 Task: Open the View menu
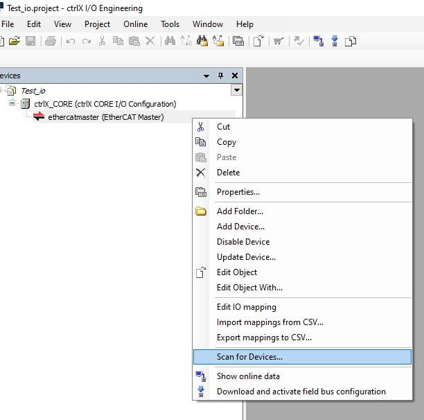(x=62, y=24)
